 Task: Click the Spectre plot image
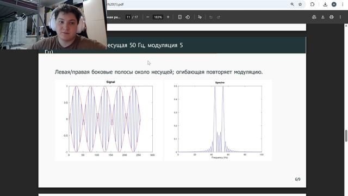pos(218,120)
